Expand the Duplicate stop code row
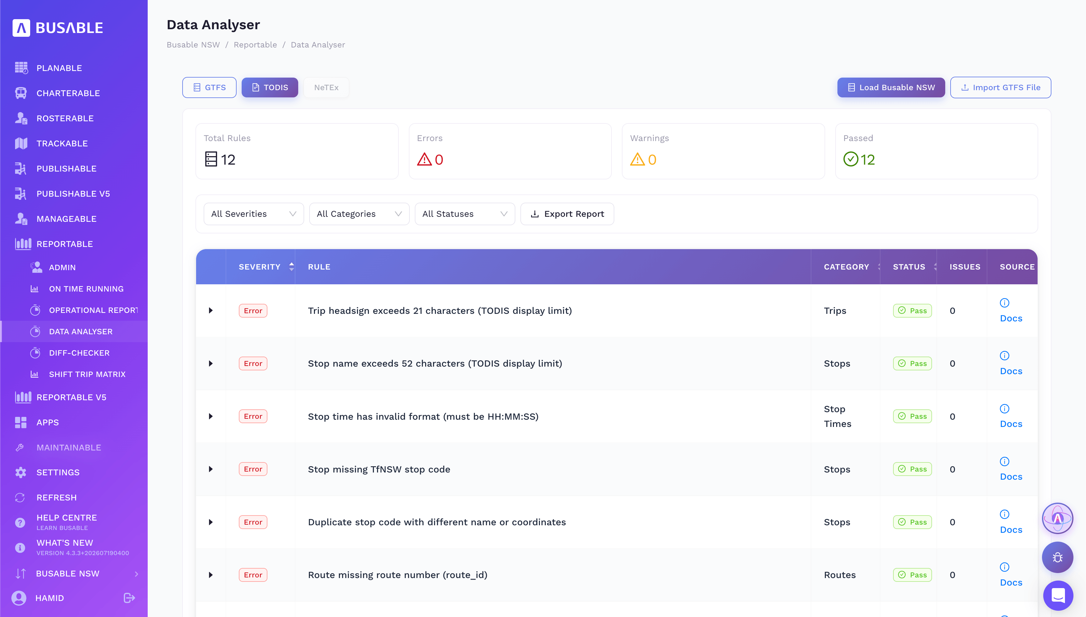Image resolution: width=1086 pixels, height=617 pixels. (x=211, y=522)
